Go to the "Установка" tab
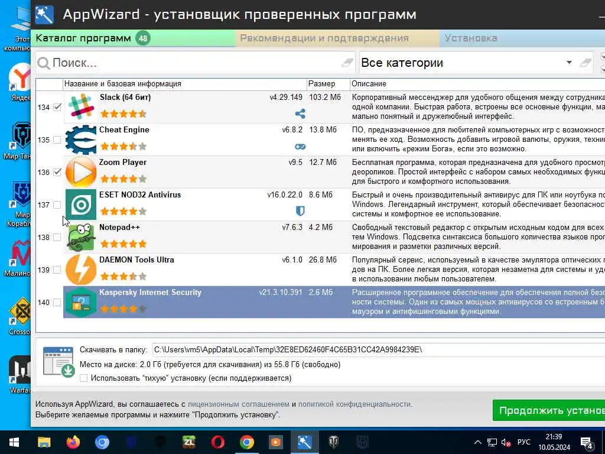The image size is (605, 454). point(522,38)
